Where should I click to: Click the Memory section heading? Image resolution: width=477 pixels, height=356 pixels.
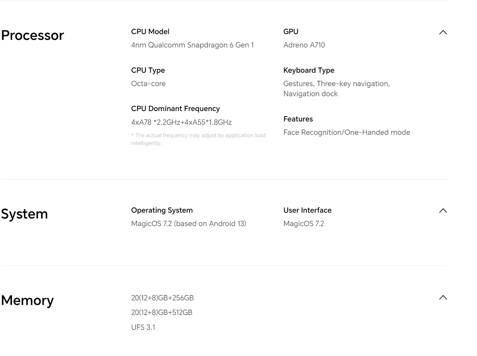tap(27, 300)
